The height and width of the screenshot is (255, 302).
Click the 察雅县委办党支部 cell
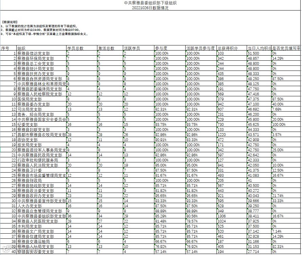41,104
